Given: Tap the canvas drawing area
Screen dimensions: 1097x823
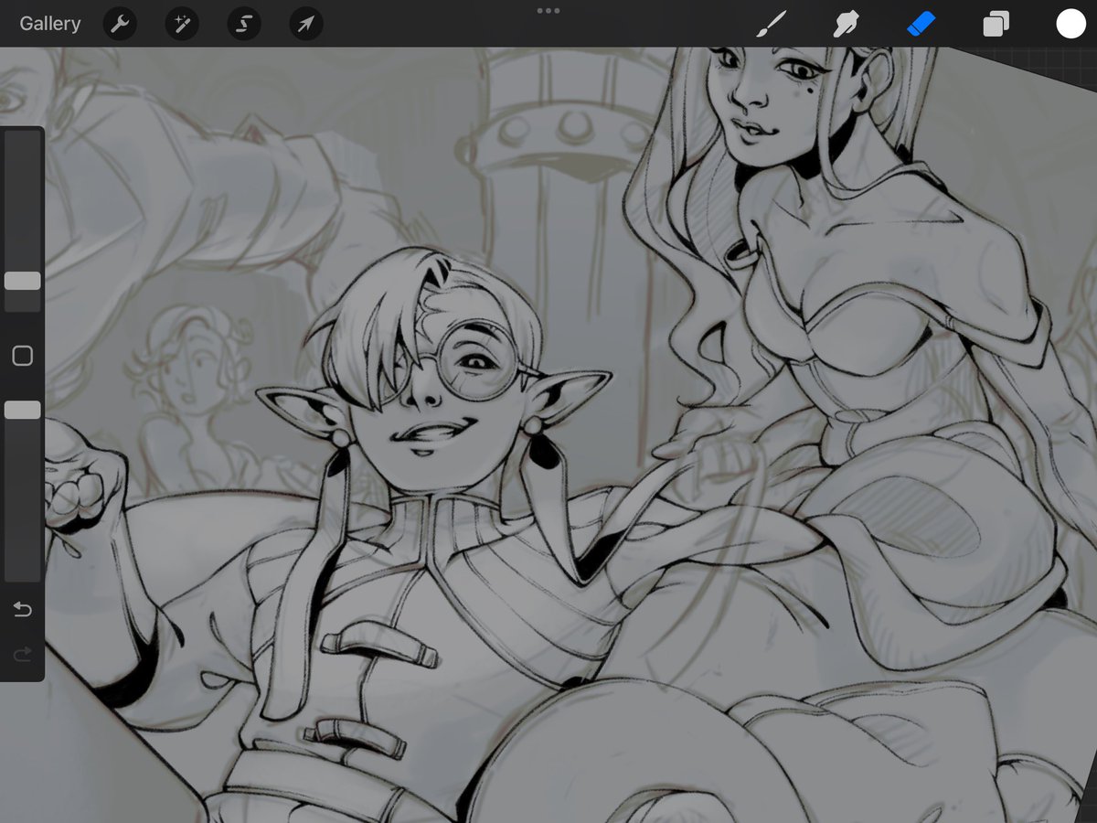Looking at the screenshot, I should (548, 457).
